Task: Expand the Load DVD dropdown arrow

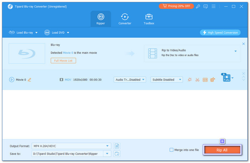Action: [x=68, y=33]
